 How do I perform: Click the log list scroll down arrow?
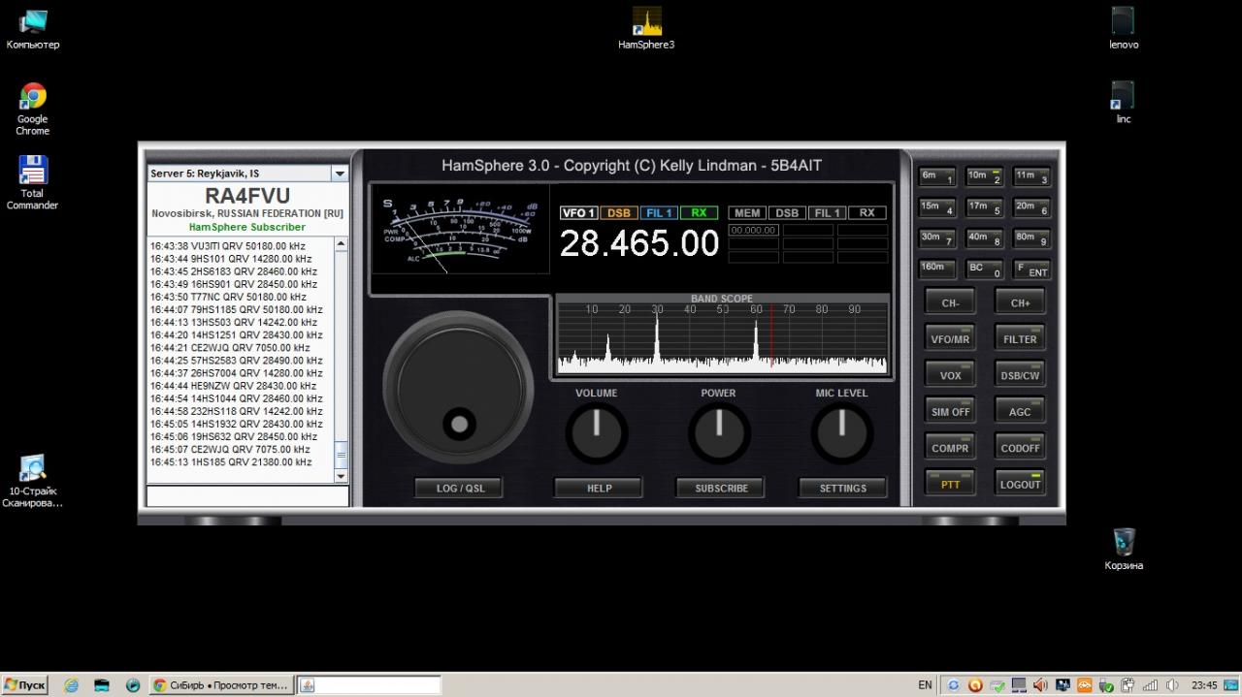coord(341,476)
